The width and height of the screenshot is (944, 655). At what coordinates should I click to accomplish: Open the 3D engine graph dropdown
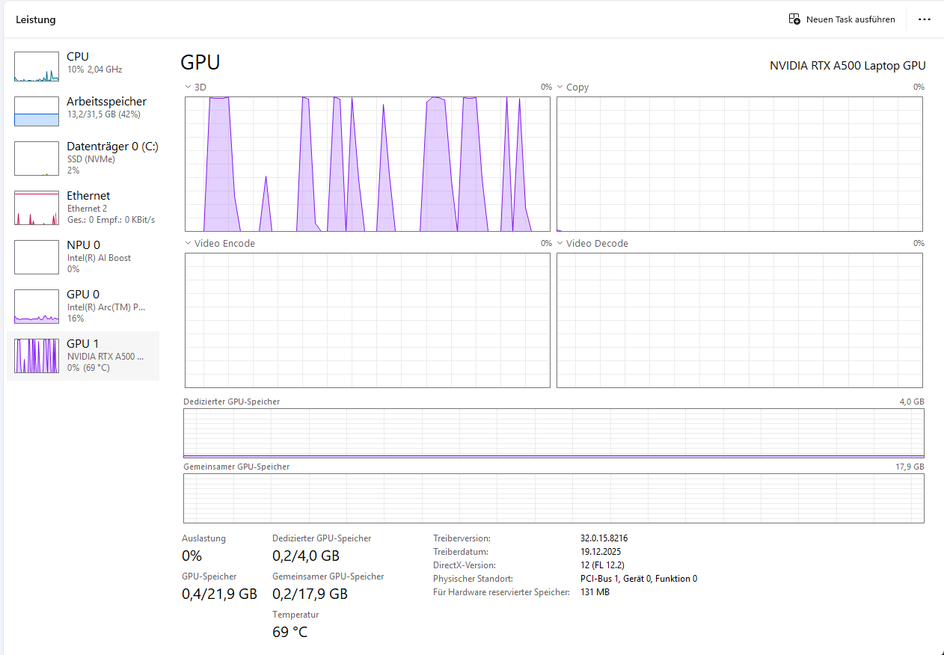[x=189, y=87]
